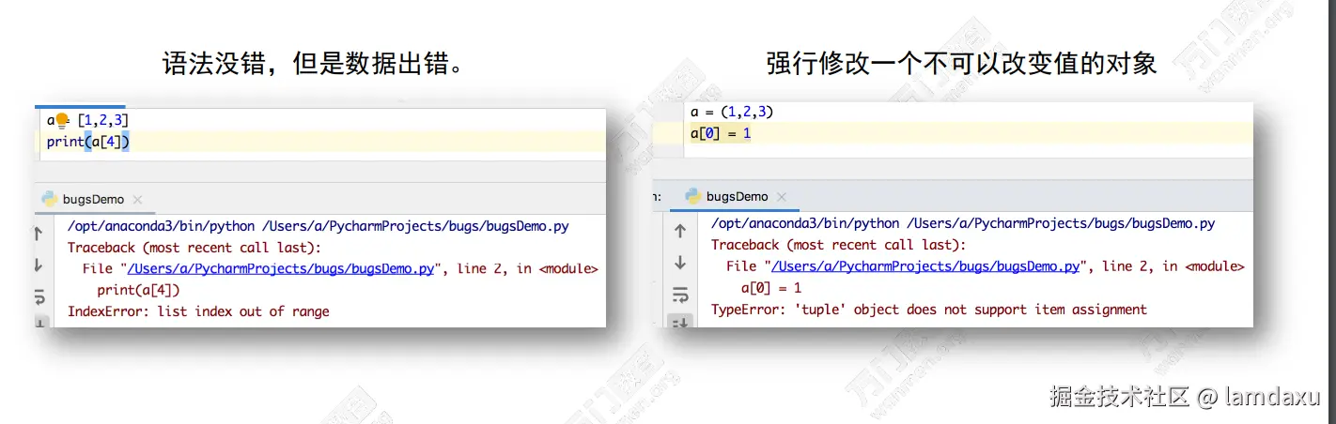1336x424 pixels.
Task: Toggle the soft-wrap icon in the IndexError console
Action: [x=39, y=297]
